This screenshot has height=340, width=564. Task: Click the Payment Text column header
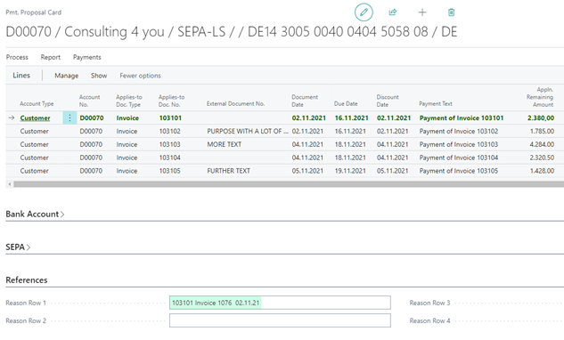tap(436, 103)
